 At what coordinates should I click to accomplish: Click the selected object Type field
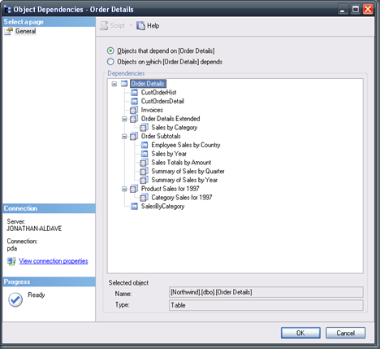[266, 305]
